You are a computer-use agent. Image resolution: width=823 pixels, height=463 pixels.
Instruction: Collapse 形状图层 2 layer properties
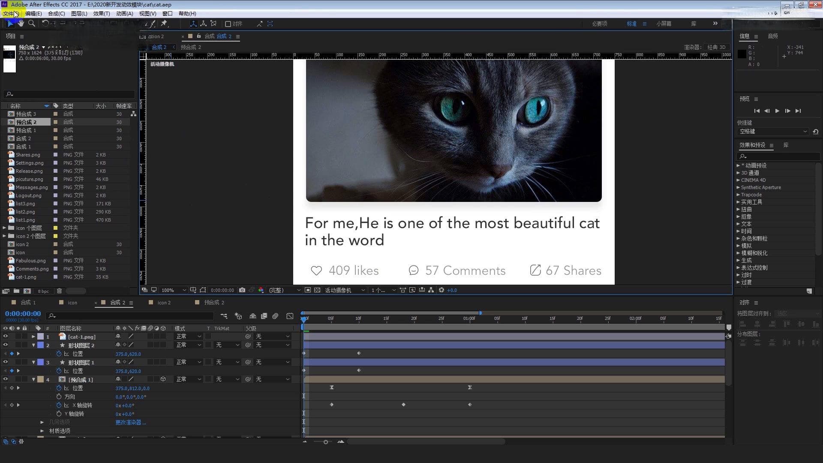tap(33, 345)
